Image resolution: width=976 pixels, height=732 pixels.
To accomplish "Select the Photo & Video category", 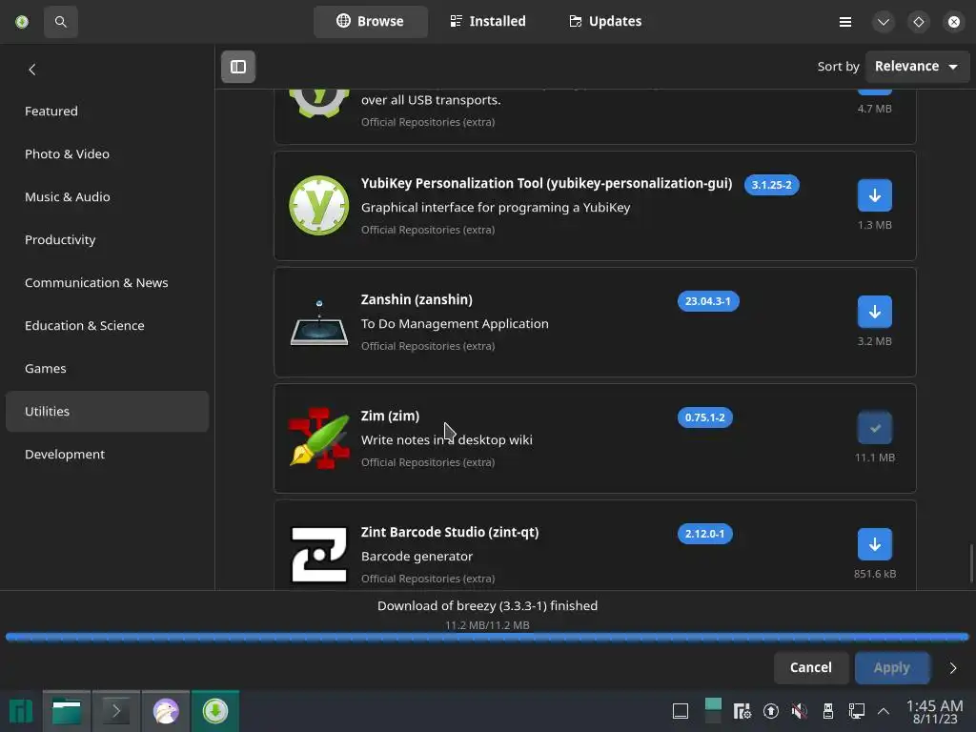I will click(x=107, y=153).
